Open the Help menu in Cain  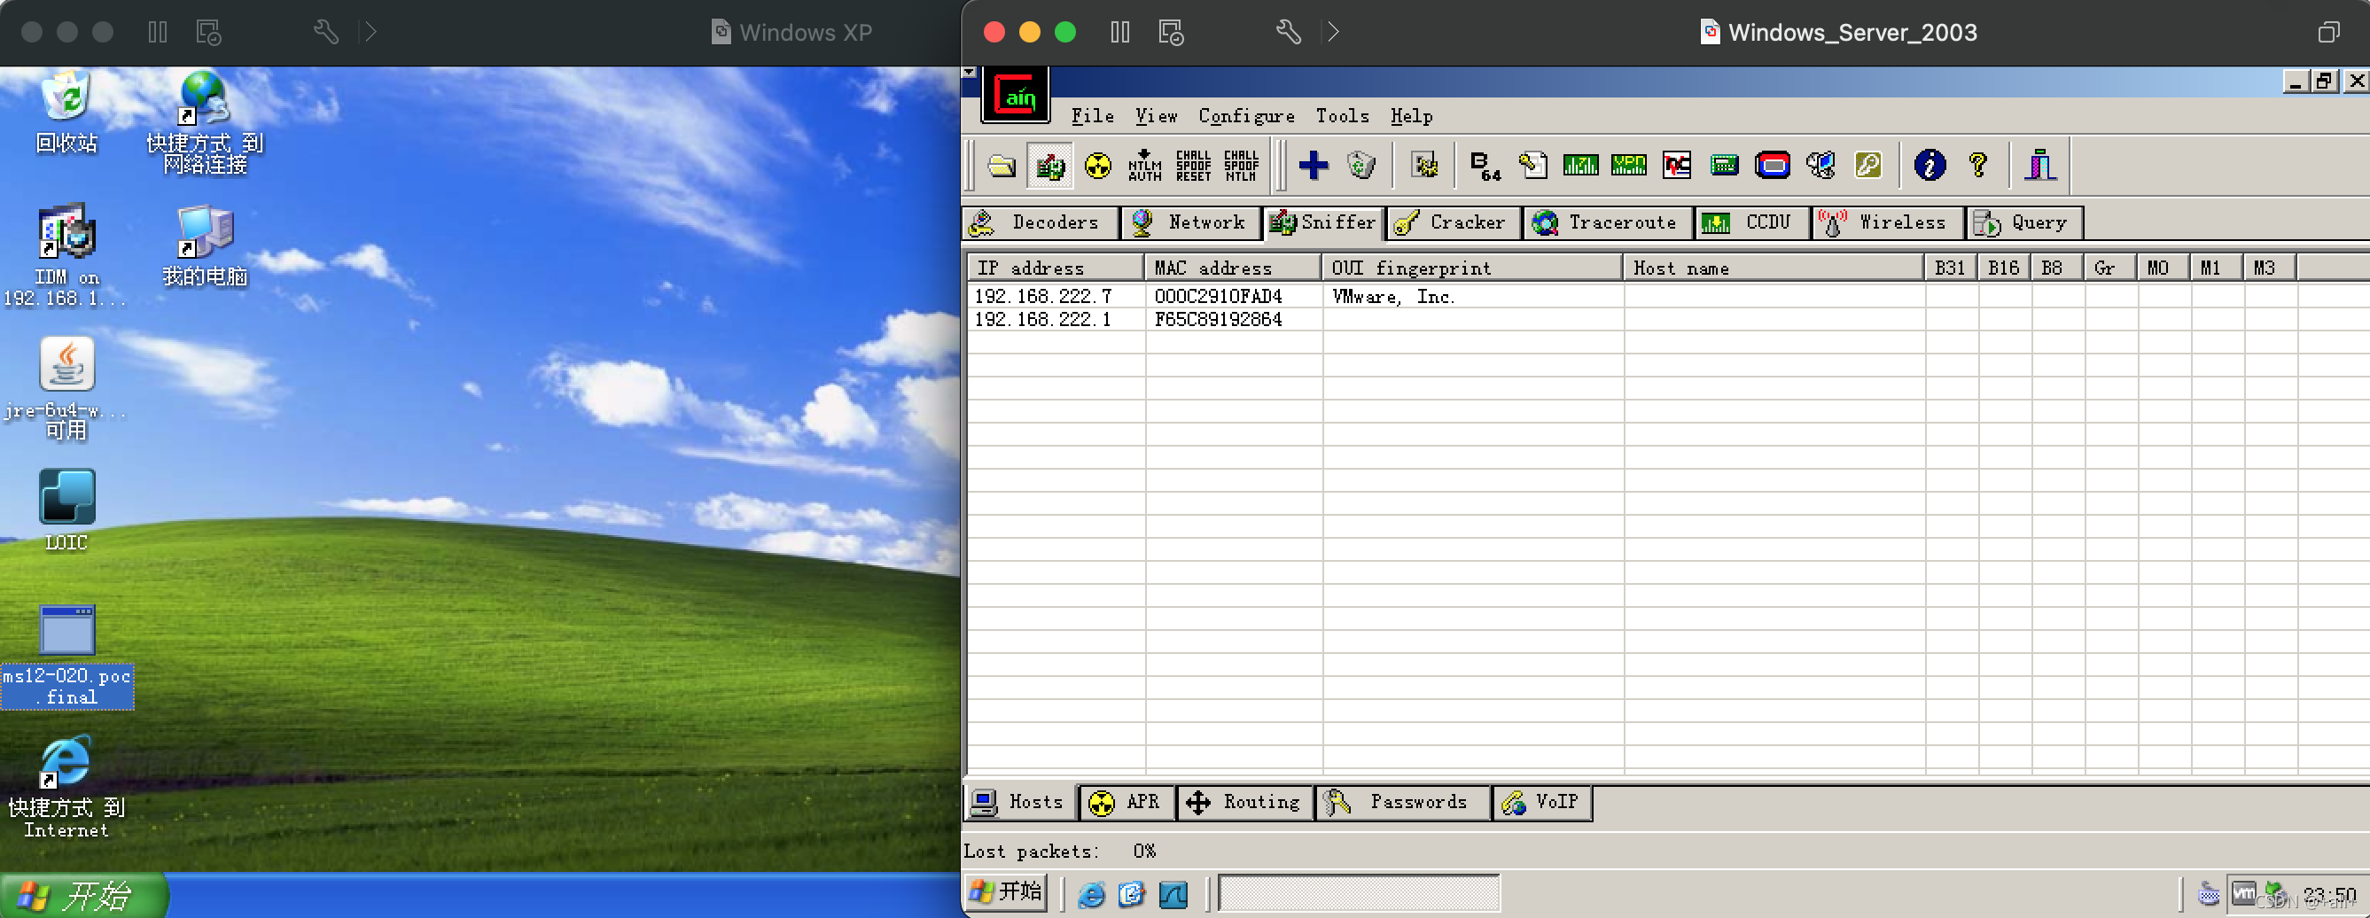1410,116
